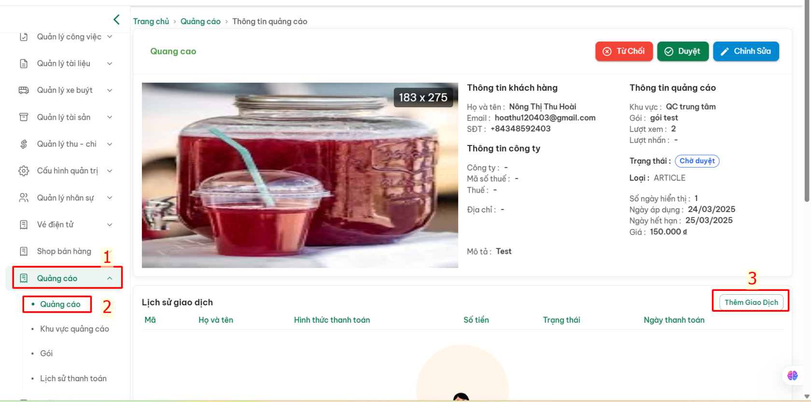
Task: Collapse the sidebar with the back arrow
Action: (116, 19)
